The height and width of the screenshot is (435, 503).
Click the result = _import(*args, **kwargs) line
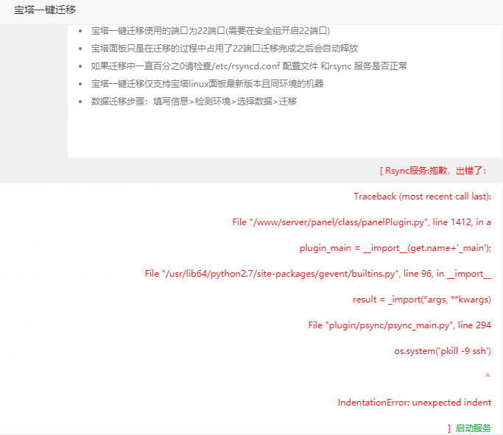[x=422, y=300]
